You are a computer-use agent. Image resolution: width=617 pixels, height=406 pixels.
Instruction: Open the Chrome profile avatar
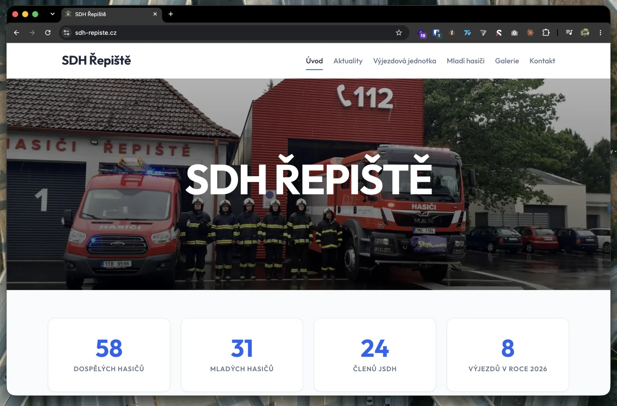click(585, 33)
